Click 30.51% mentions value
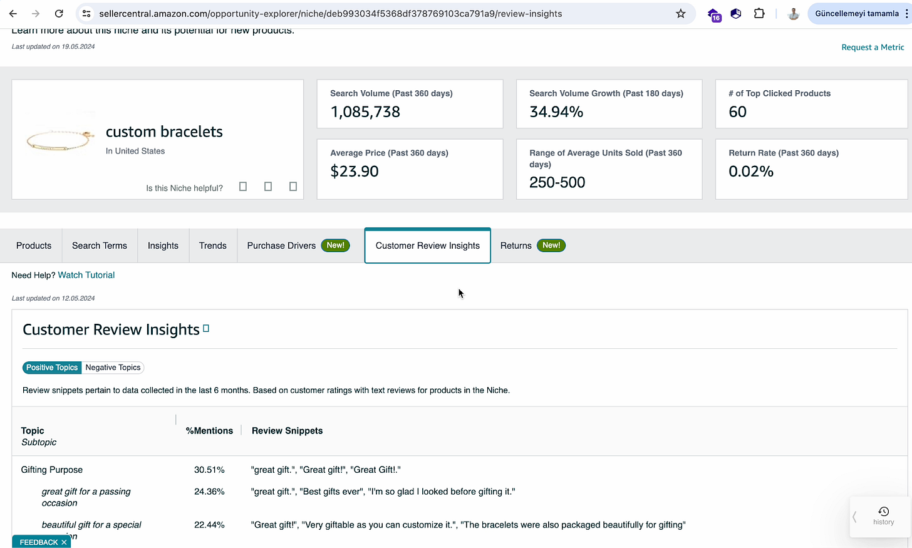912x548 pixels. (209, 470)
